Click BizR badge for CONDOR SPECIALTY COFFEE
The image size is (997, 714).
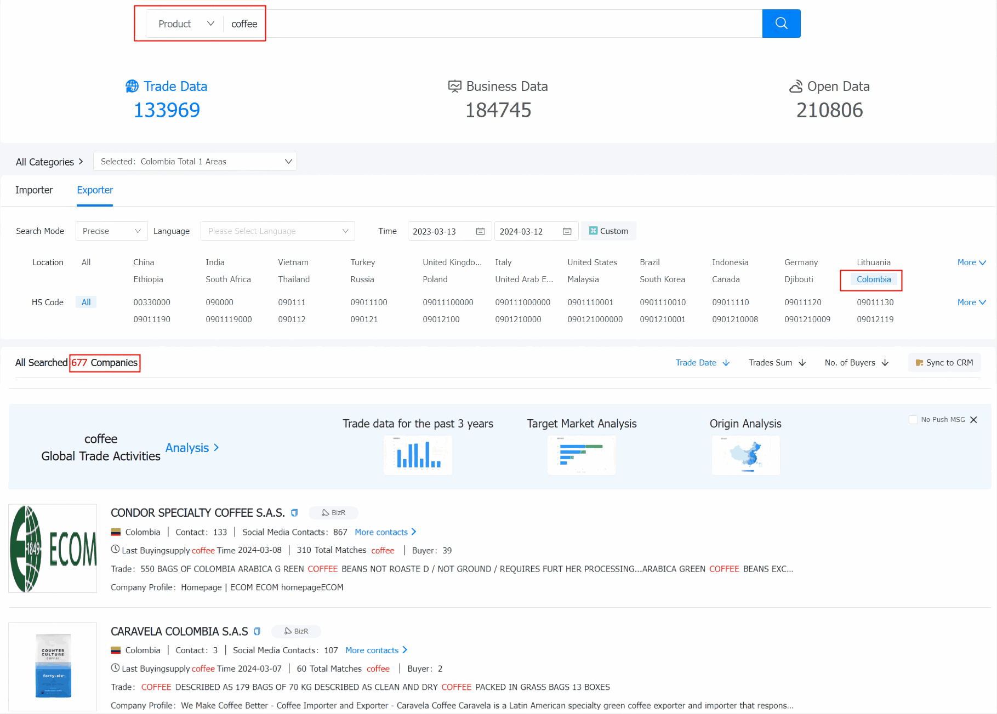pos(333,513)
